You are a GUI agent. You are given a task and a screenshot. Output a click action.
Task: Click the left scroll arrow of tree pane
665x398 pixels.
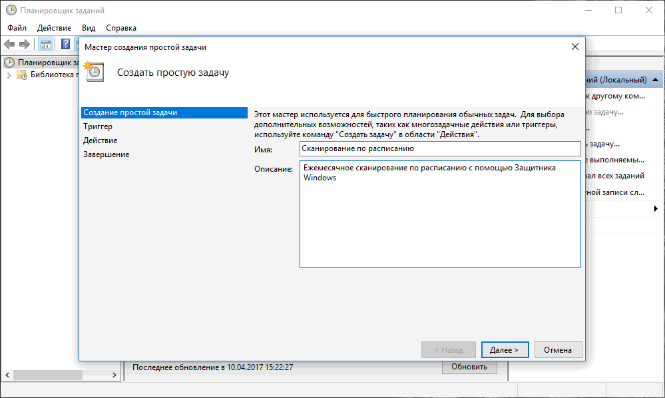click(x=7, y=375)
